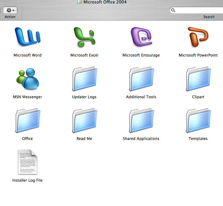Image resolution: width=223 pixels, height=206 pixels.
Task: Click the 'Templates' name label
Action: (198, 139)
